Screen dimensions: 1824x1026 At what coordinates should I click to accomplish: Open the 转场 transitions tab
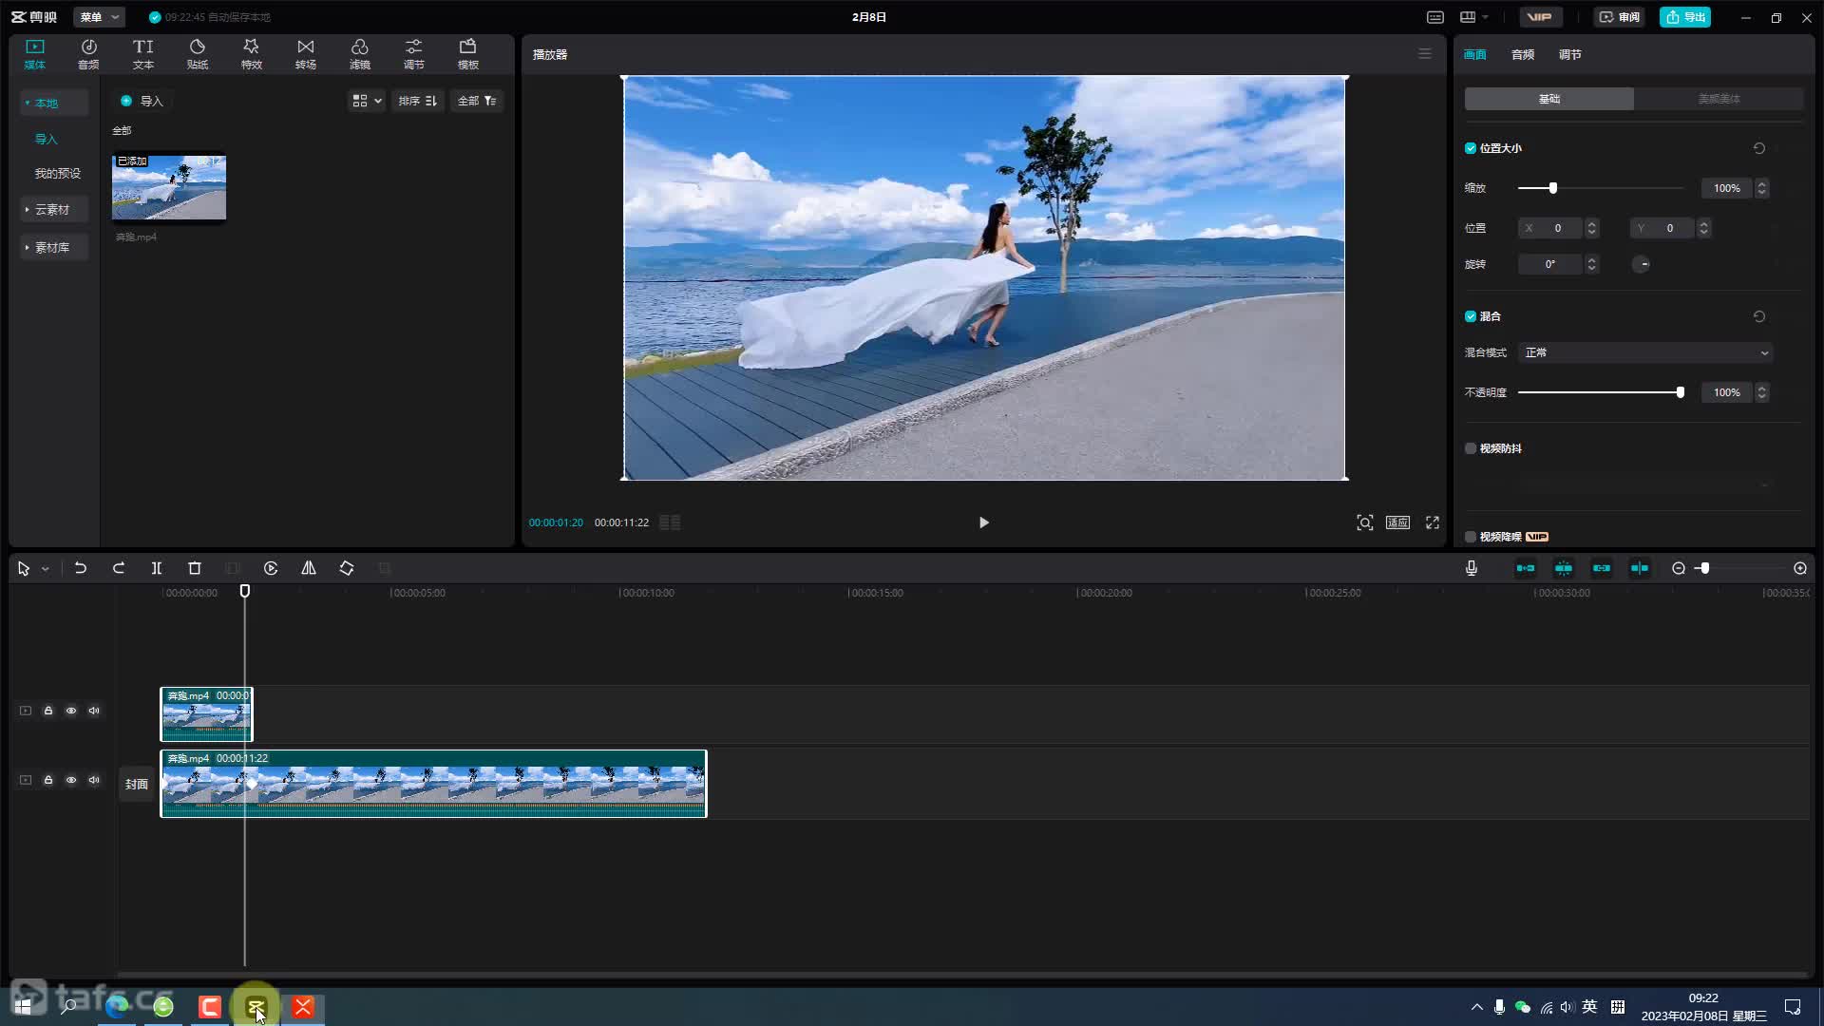[x=305, y=54]
